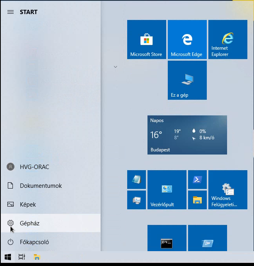This screenshot has height=266, width=254.
Task: Open the Főkapcsoló power menu
Action: (x=51, y=242)
